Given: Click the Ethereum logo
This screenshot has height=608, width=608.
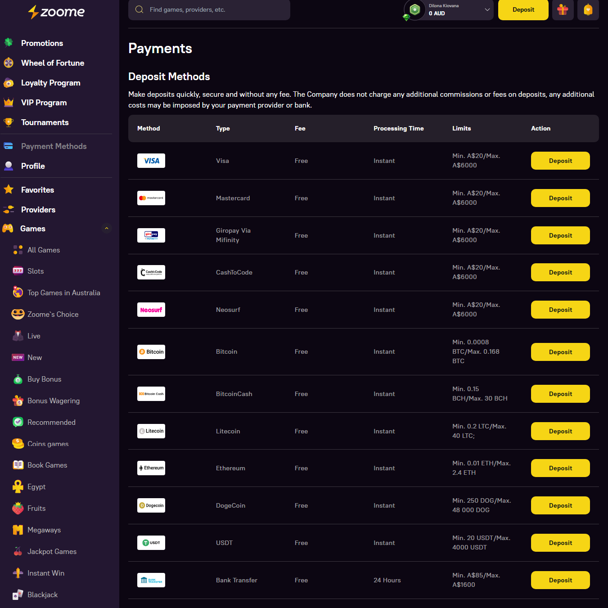Looking at the screenshot, I should [151, 468].
